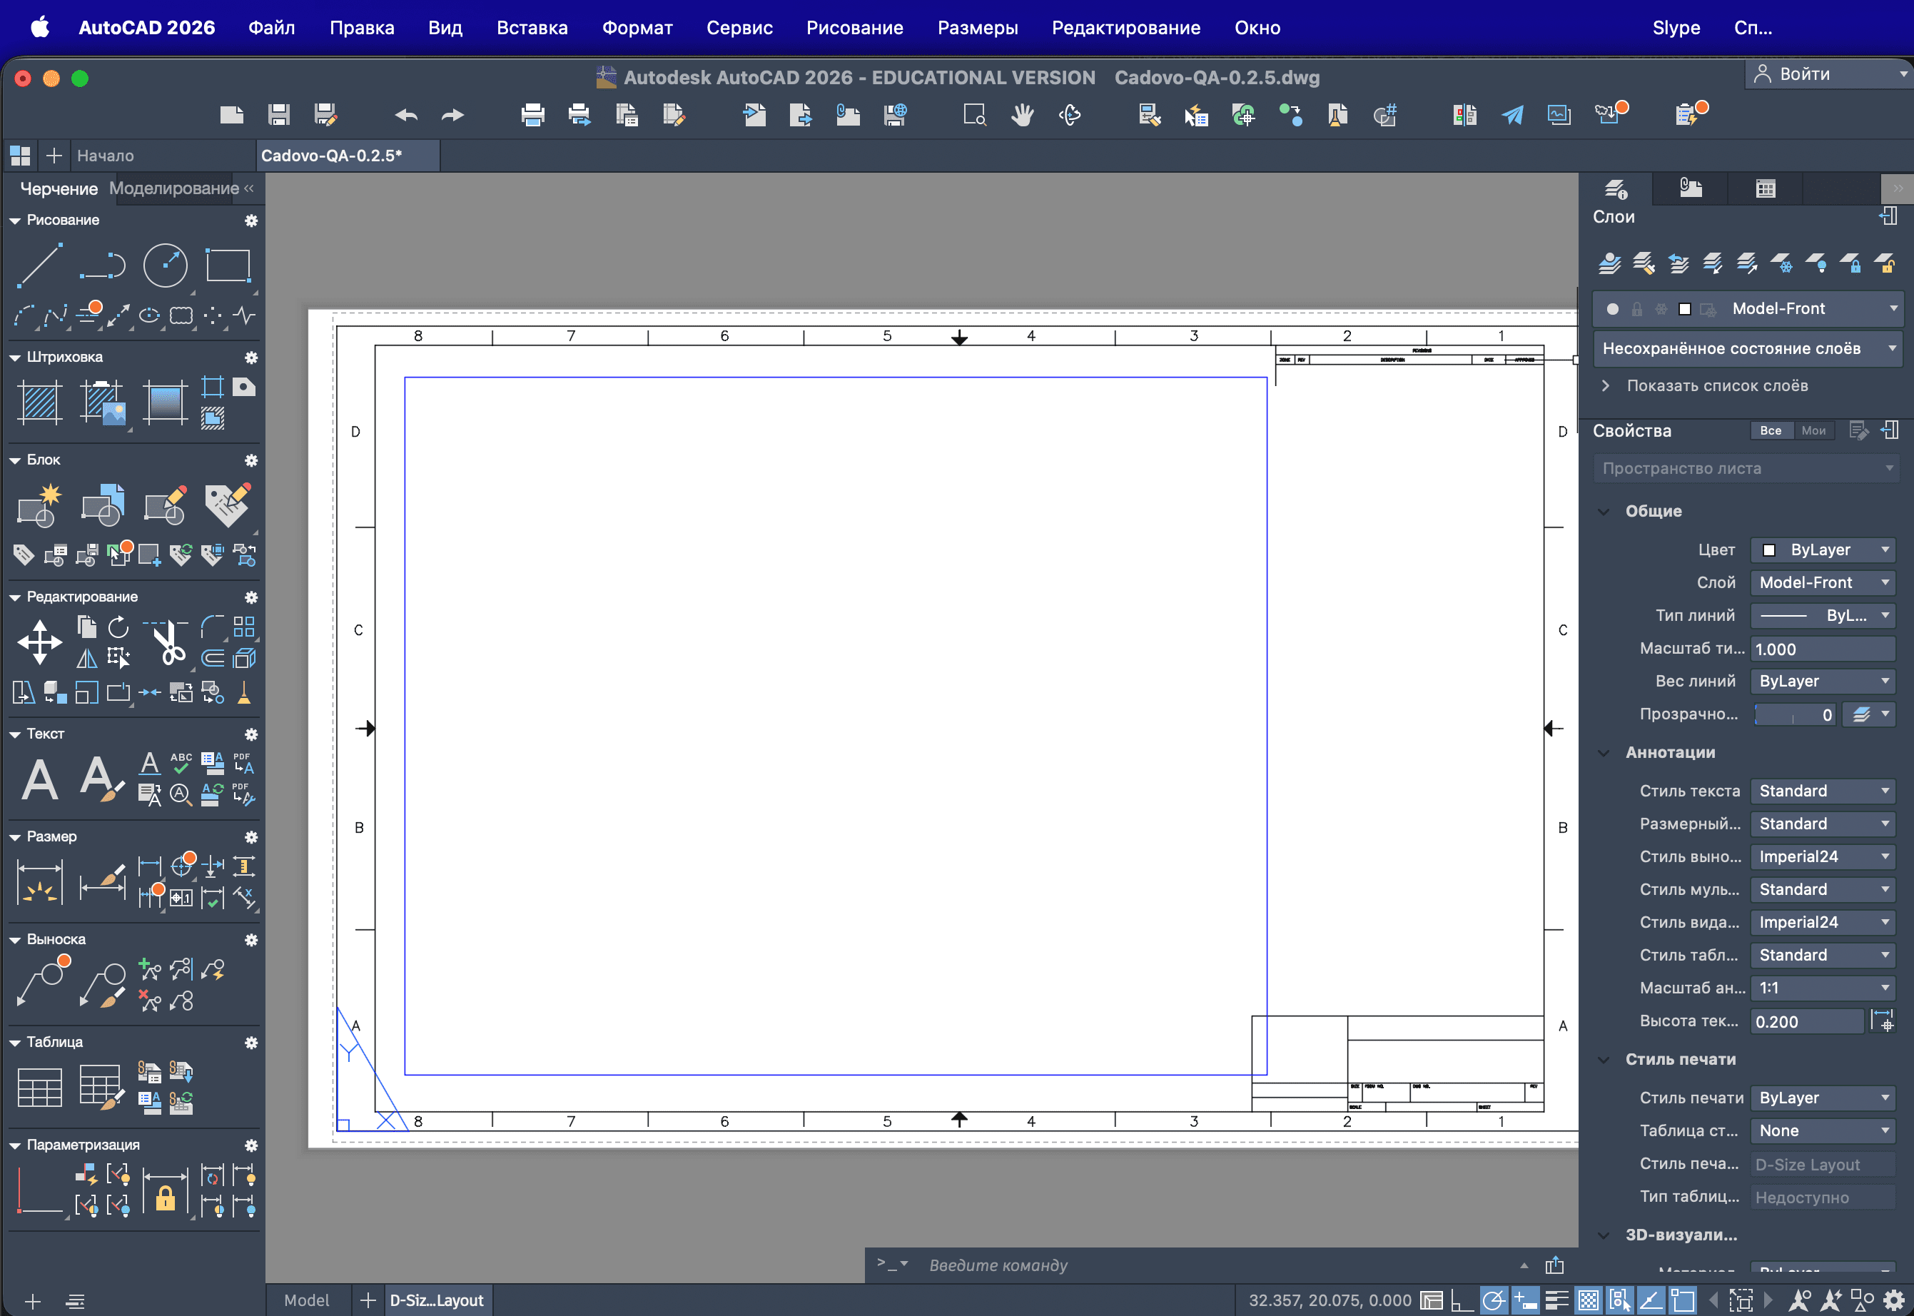
Task: Toggle layer on/off dot for Model-Front
Action: (1612, 309)
